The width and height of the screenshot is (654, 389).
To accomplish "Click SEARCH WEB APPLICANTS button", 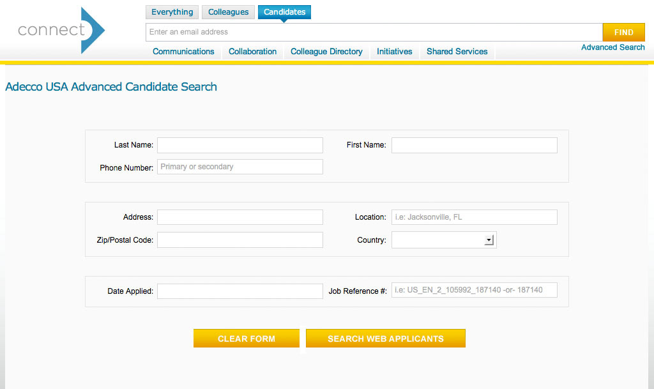I will click(x=385, y=338).
